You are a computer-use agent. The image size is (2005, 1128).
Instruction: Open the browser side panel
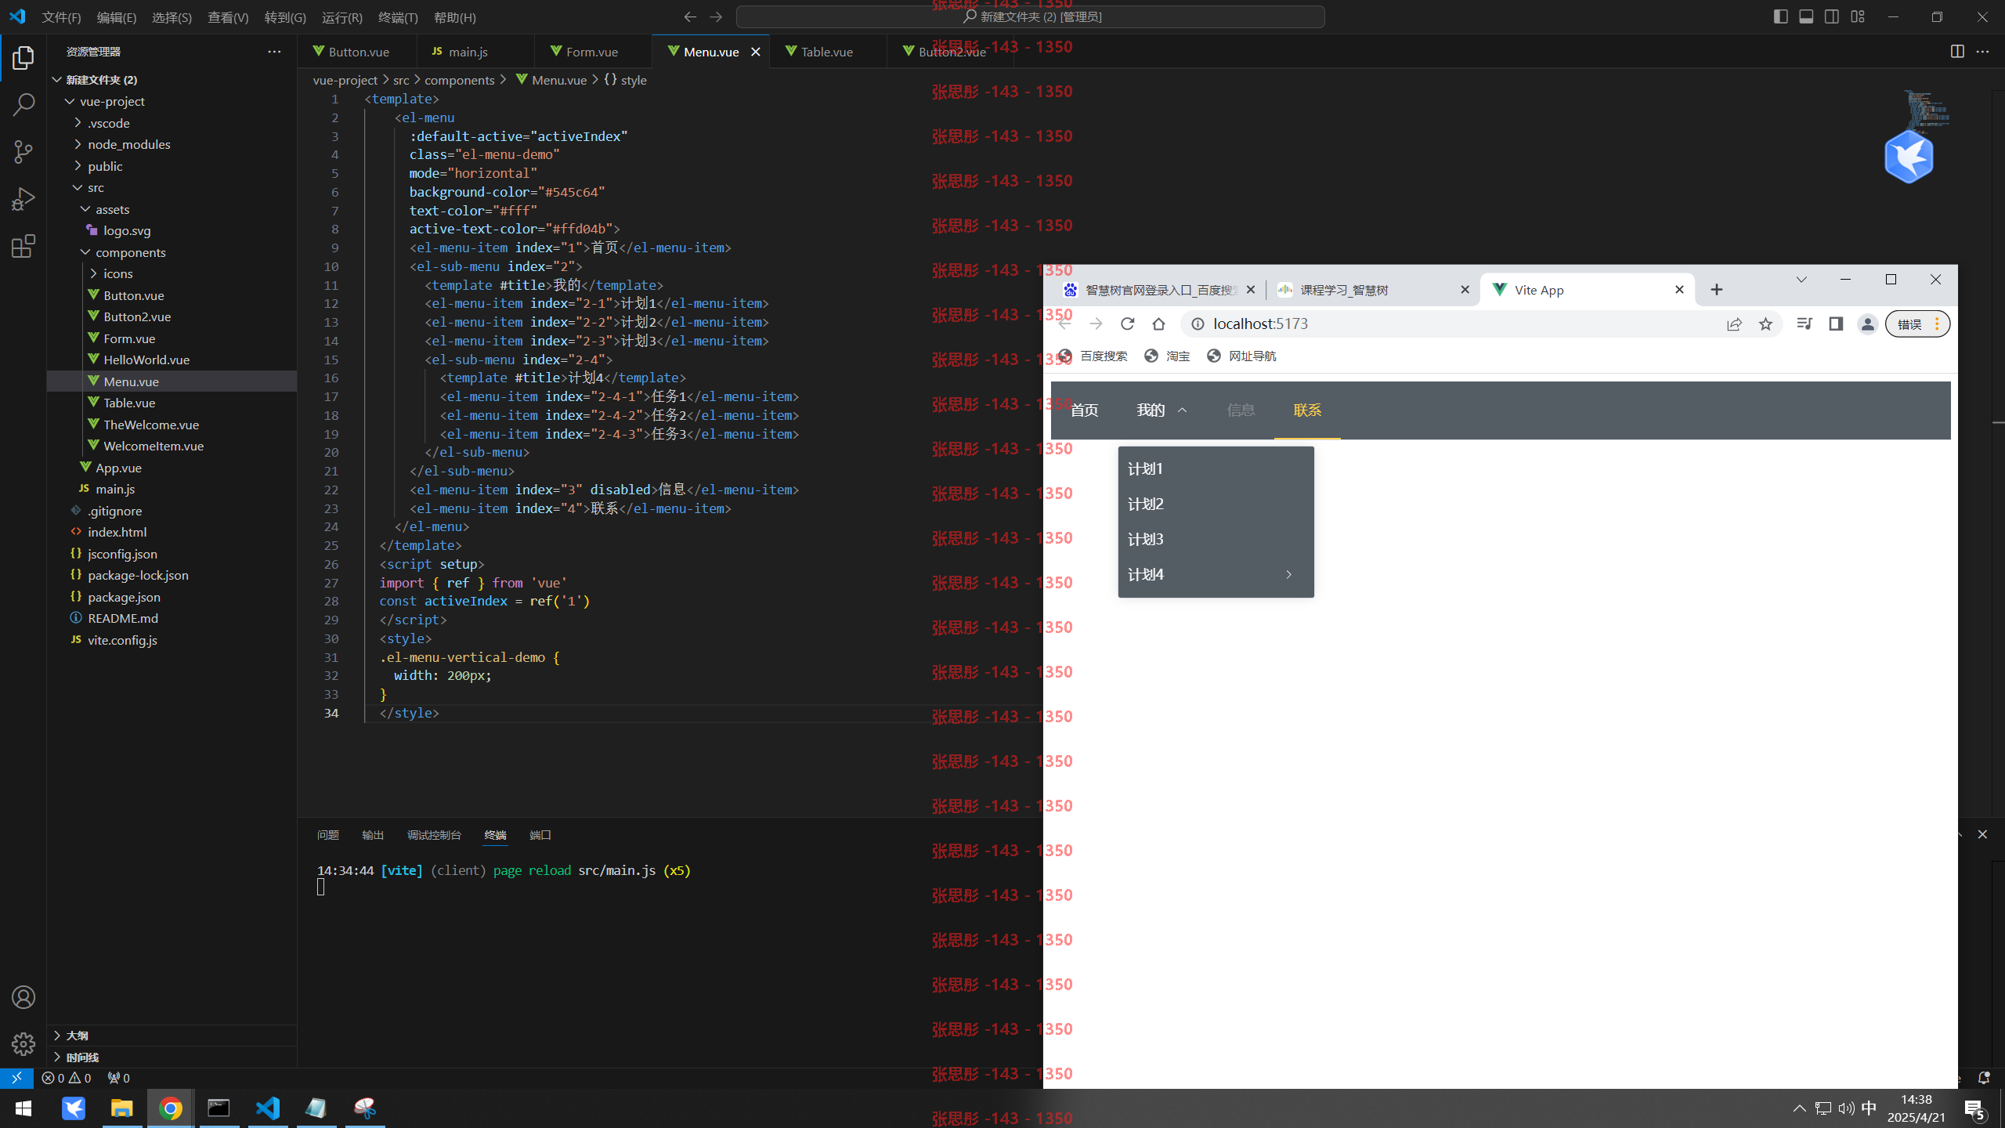tap(1836, 324)
